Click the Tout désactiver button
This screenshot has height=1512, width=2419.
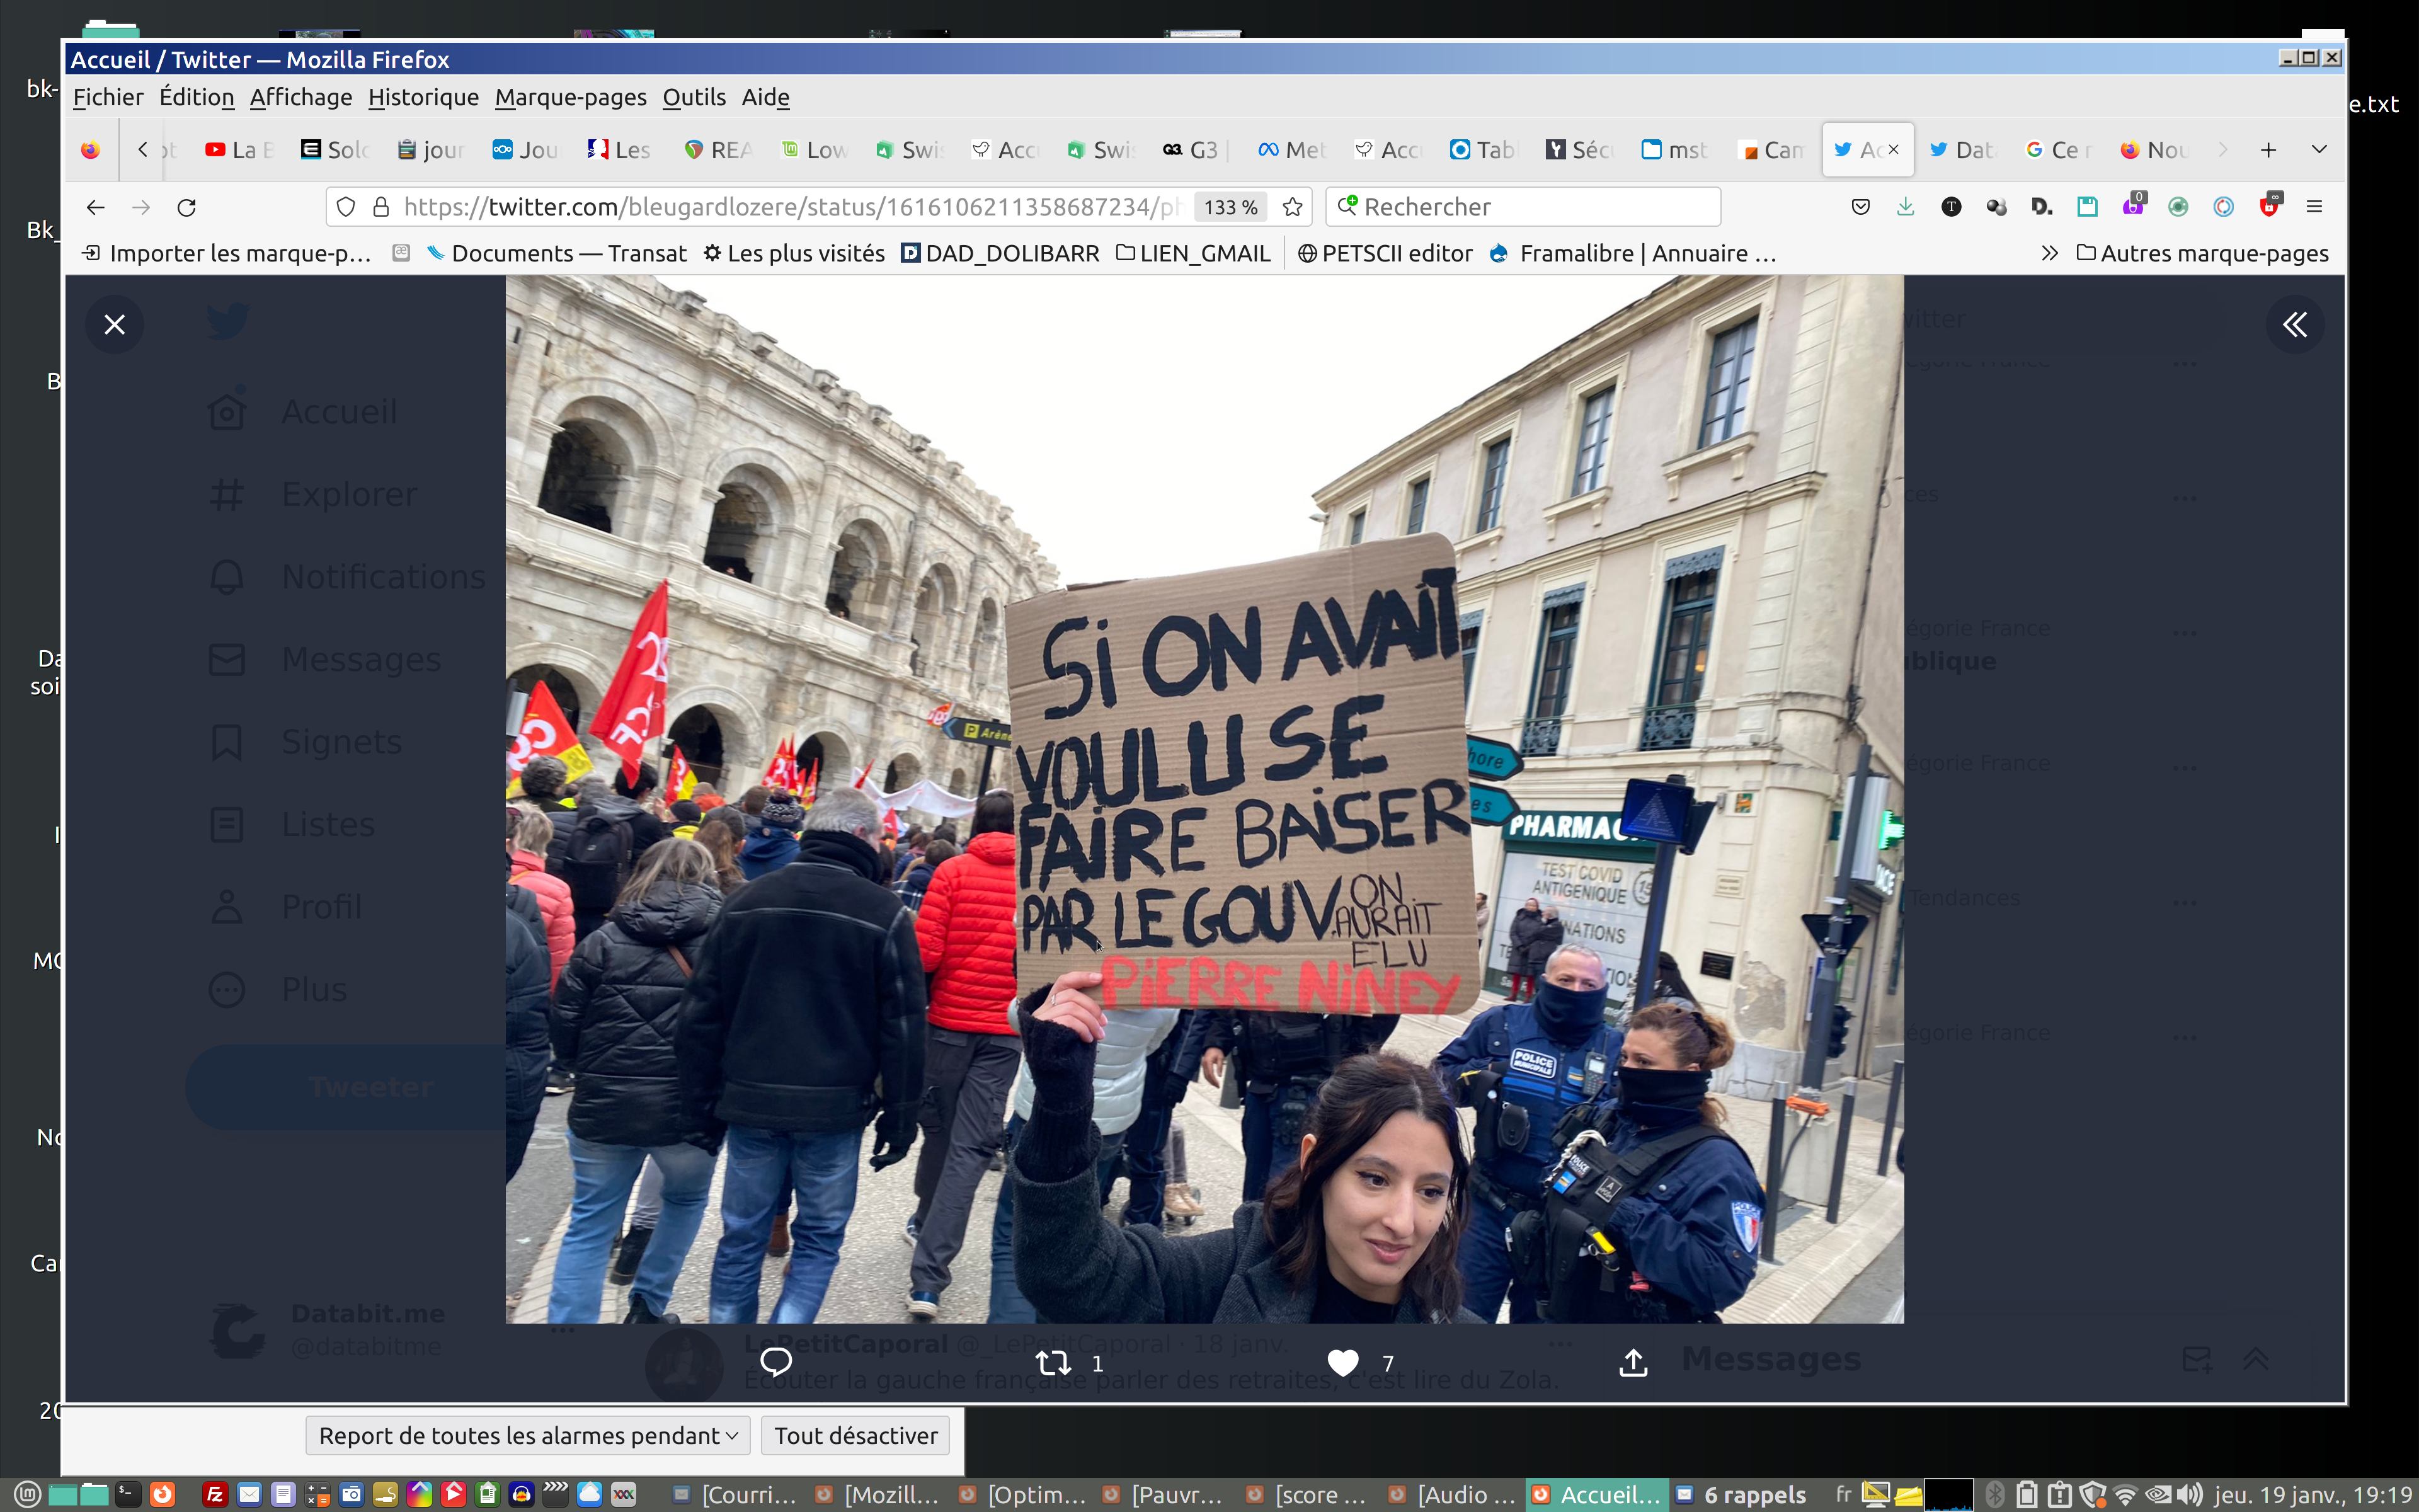pos(855,1435)
